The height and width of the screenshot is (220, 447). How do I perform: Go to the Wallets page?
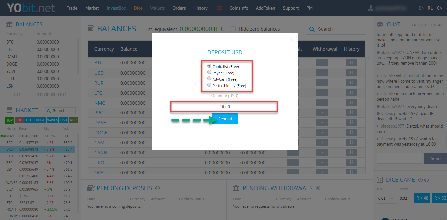click(157, 8)
